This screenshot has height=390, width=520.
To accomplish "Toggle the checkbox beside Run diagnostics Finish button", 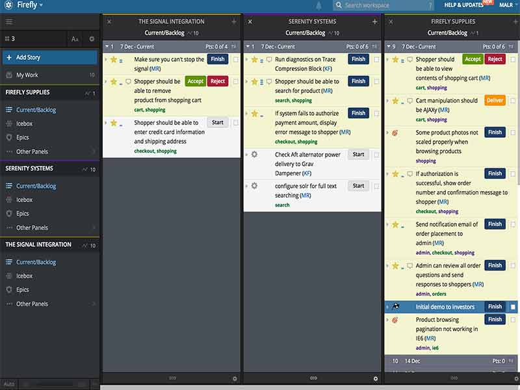I will 376,59.
